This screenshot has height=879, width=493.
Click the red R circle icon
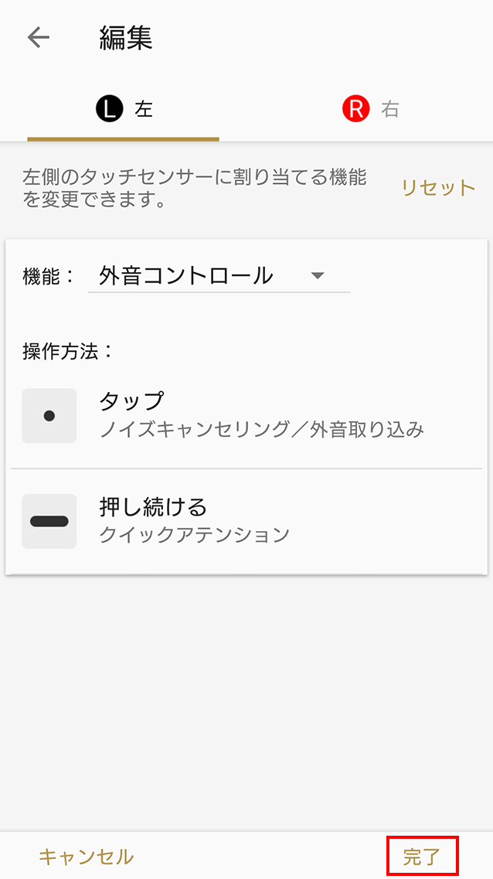point(355,110)
